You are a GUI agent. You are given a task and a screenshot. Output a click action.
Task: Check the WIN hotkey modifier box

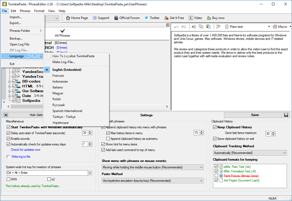click(x=8, y=179)
